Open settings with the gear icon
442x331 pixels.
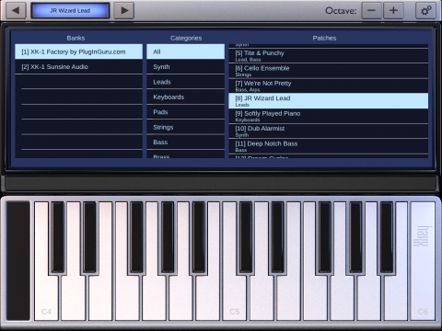pos(425,11)
